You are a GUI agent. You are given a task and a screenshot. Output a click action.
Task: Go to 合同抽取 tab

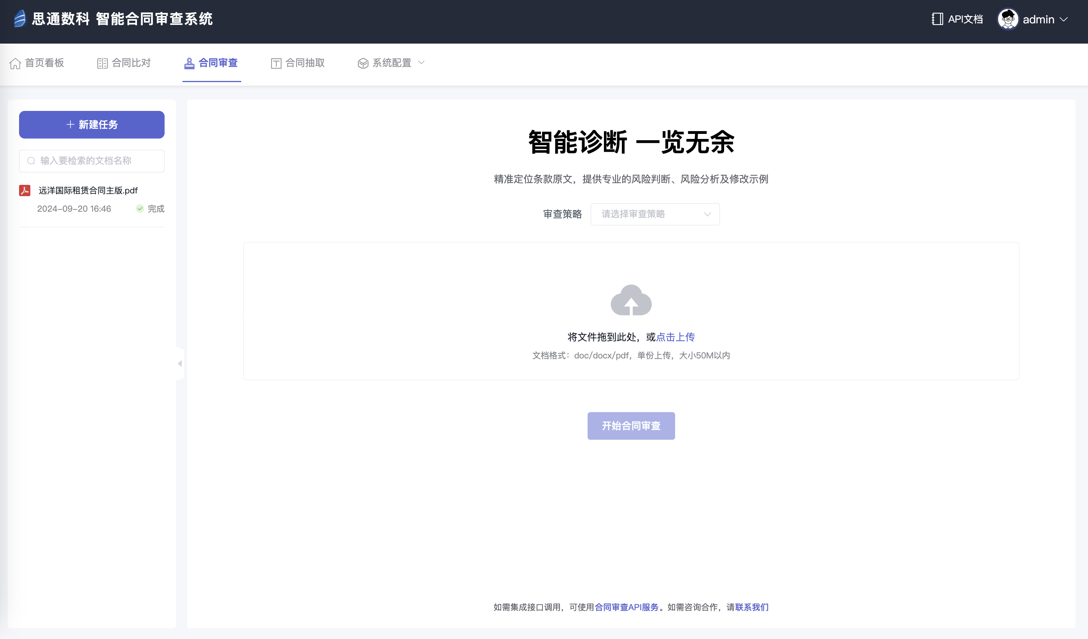(x=298, y=63)
